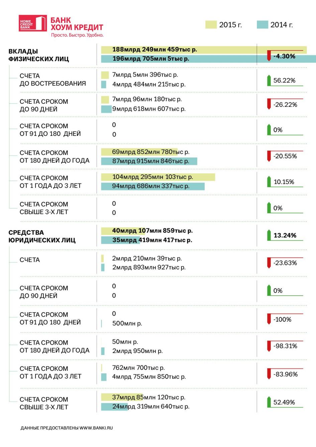Image resolution: width=316 pixels, height=447 pixels.
Task: Click the red down arrow beside -83.96%
Action: 269,374
